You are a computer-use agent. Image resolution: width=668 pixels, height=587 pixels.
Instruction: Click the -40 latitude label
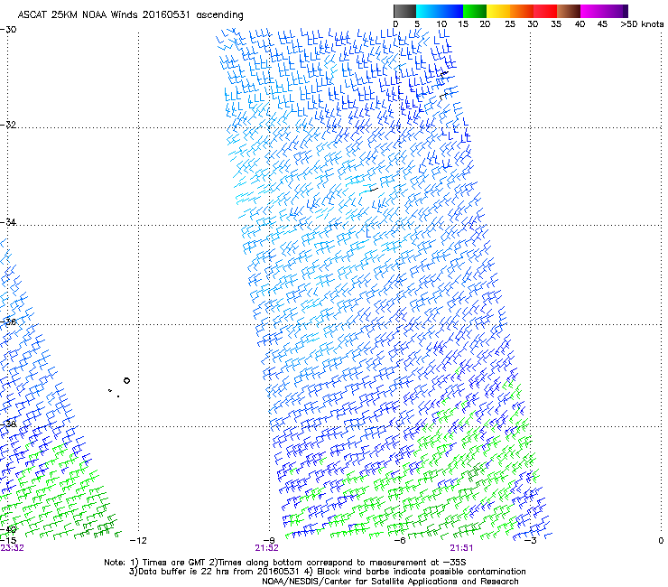[x=8, y=529]
